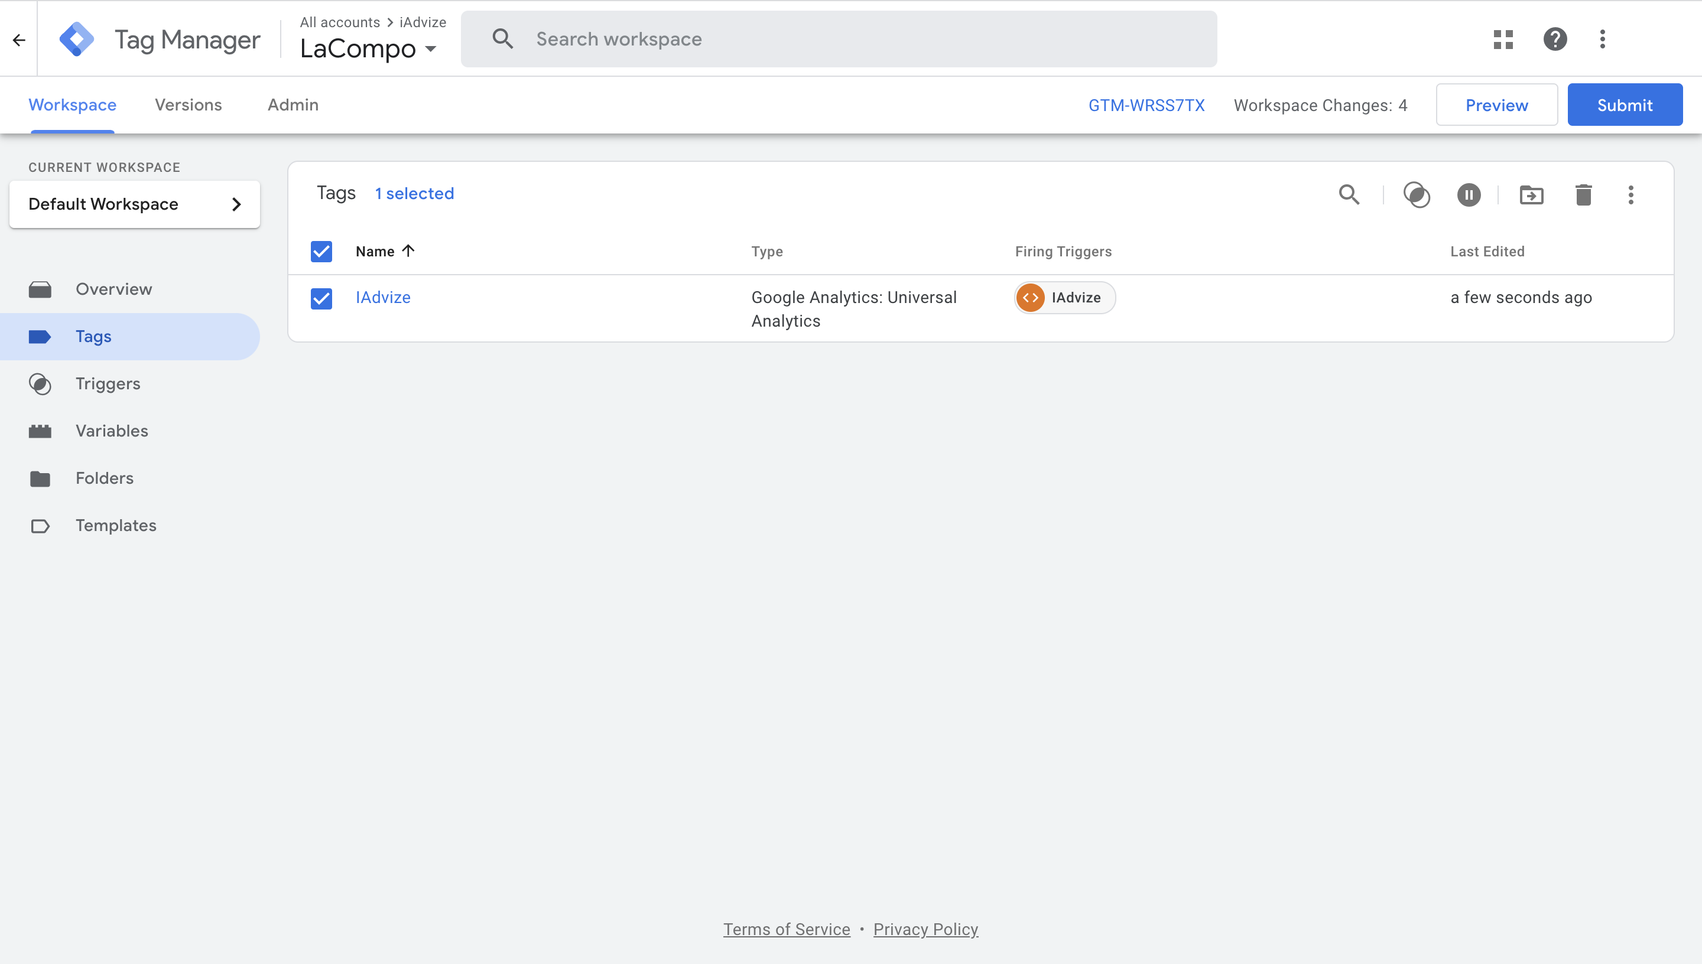
Task: Click the IAdvize firing trigger chip
Action: click(x=1064, y=298)
